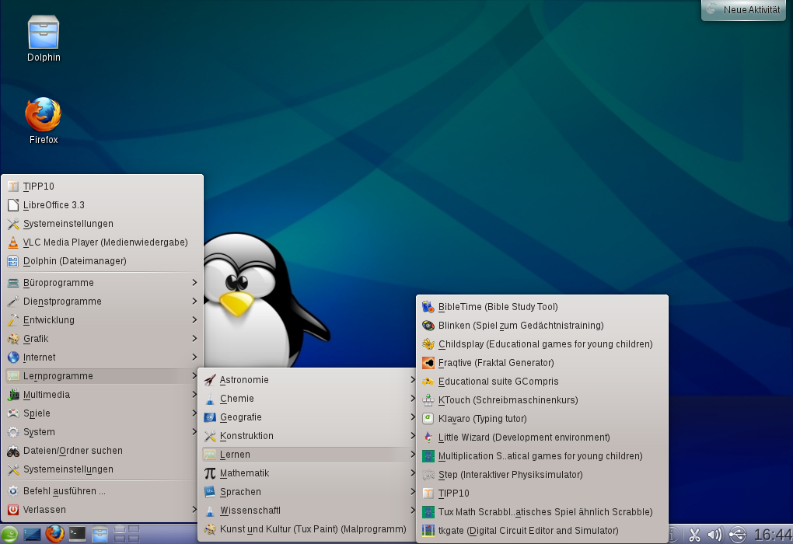Launch the Multiplication S..atical games entry
The image size is (793, 544).
(x=542, y=456)
